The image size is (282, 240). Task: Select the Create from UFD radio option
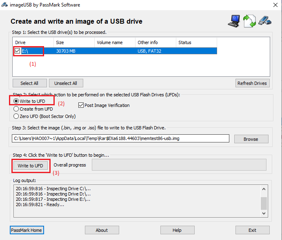click(x=17, y=109)
